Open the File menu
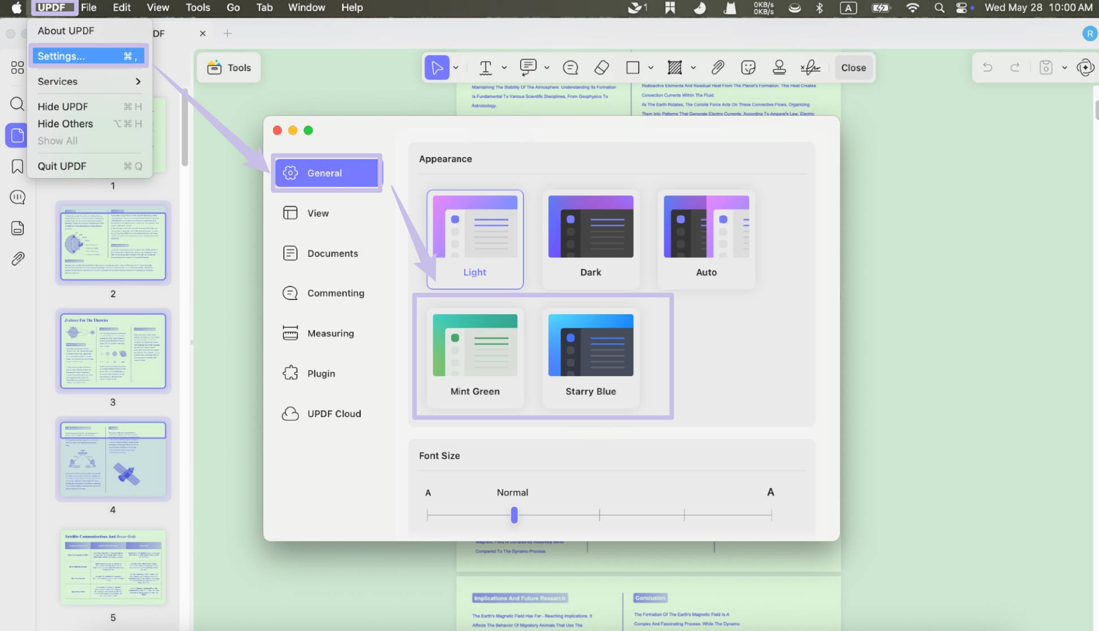1099x631 pixels. [x=89, y=7]
